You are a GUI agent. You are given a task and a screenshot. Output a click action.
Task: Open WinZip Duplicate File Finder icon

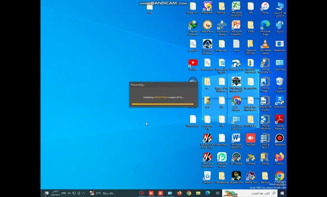tap(265, 66)
